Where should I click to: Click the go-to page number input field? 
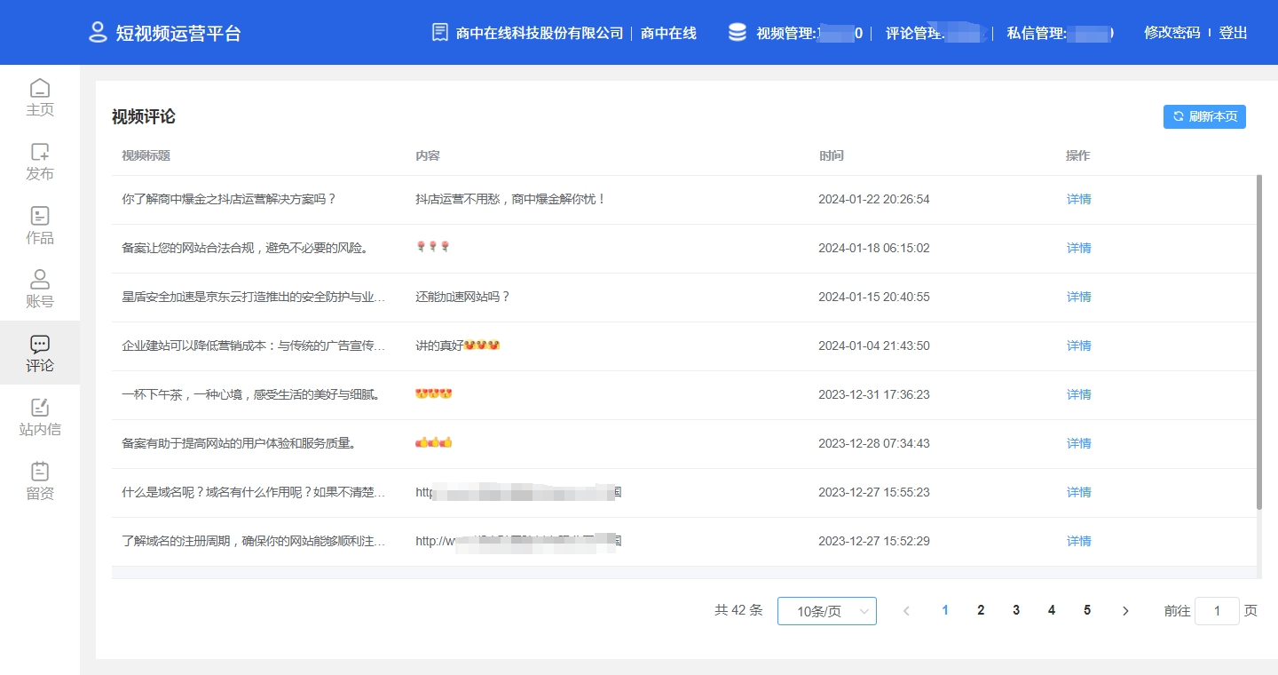(x=1217, y=611)
